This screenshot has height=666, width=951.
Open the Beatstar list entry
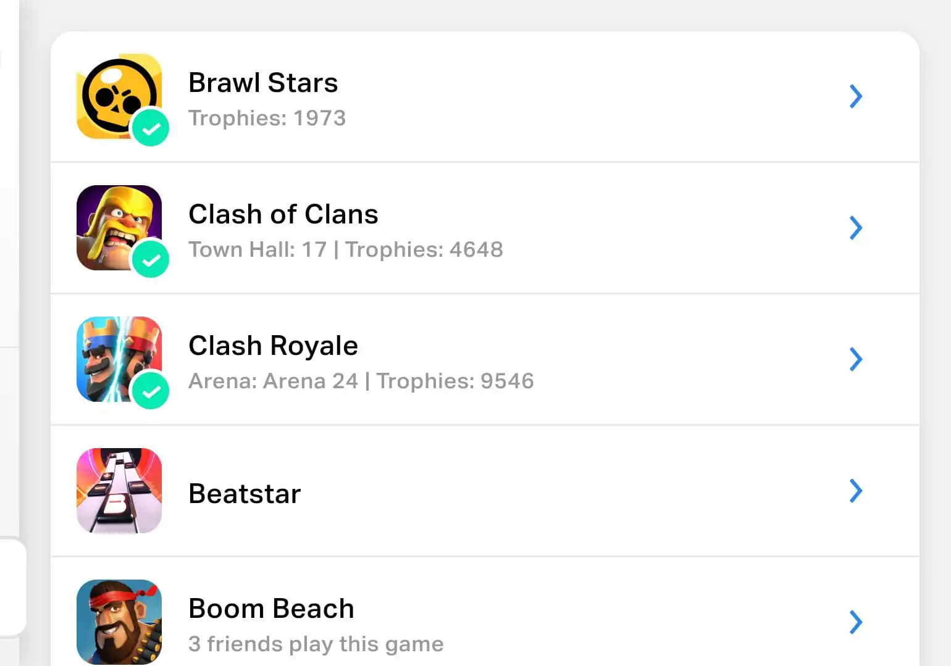[x=485, y=491]
